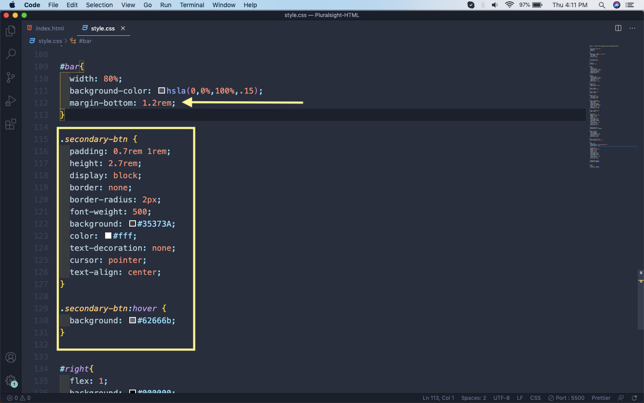Open the Accounts menu icon
This screenshot has height=403, width=644.
pos(11,357)
